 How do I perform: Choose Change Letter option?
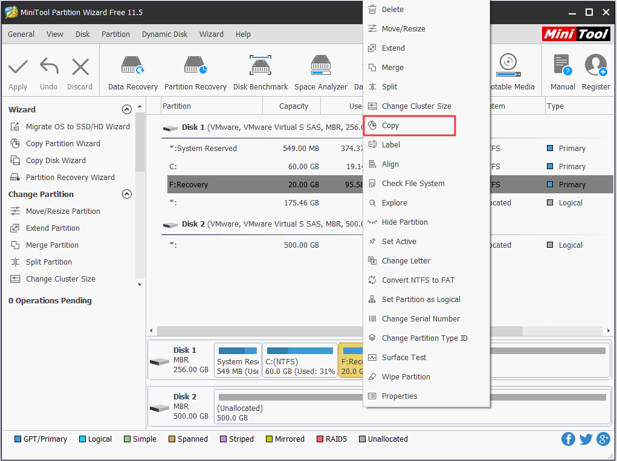(x=426, y=260)
